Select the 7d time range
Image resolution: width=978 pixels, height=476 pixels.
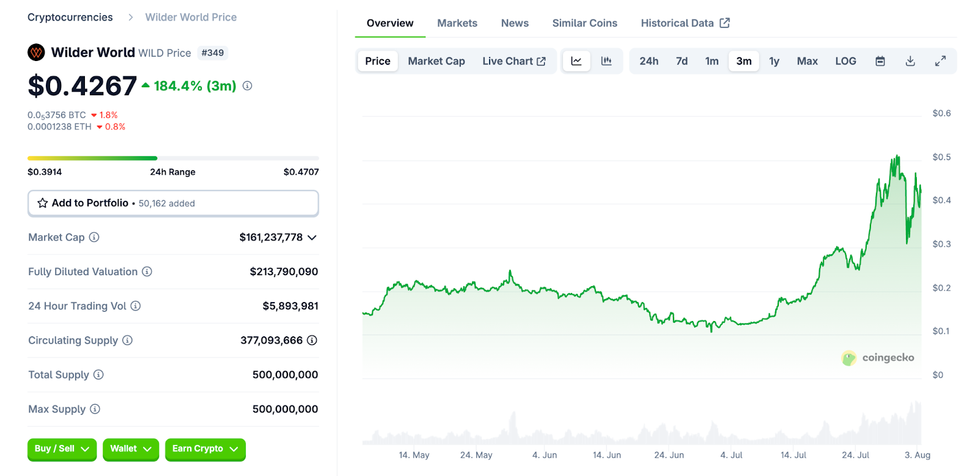click(x=682, y=61)
